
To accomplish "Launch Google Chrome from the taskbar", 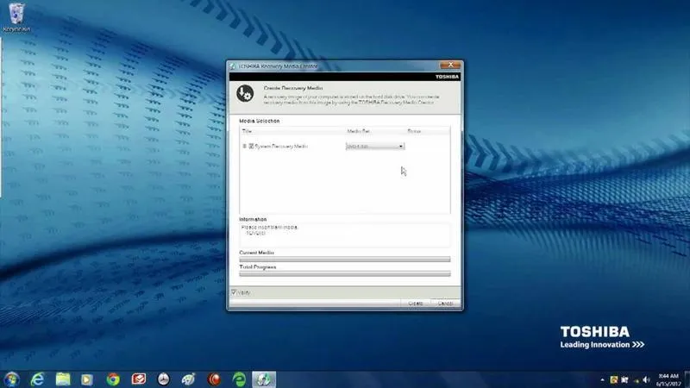I will click(x=113, y=379).
